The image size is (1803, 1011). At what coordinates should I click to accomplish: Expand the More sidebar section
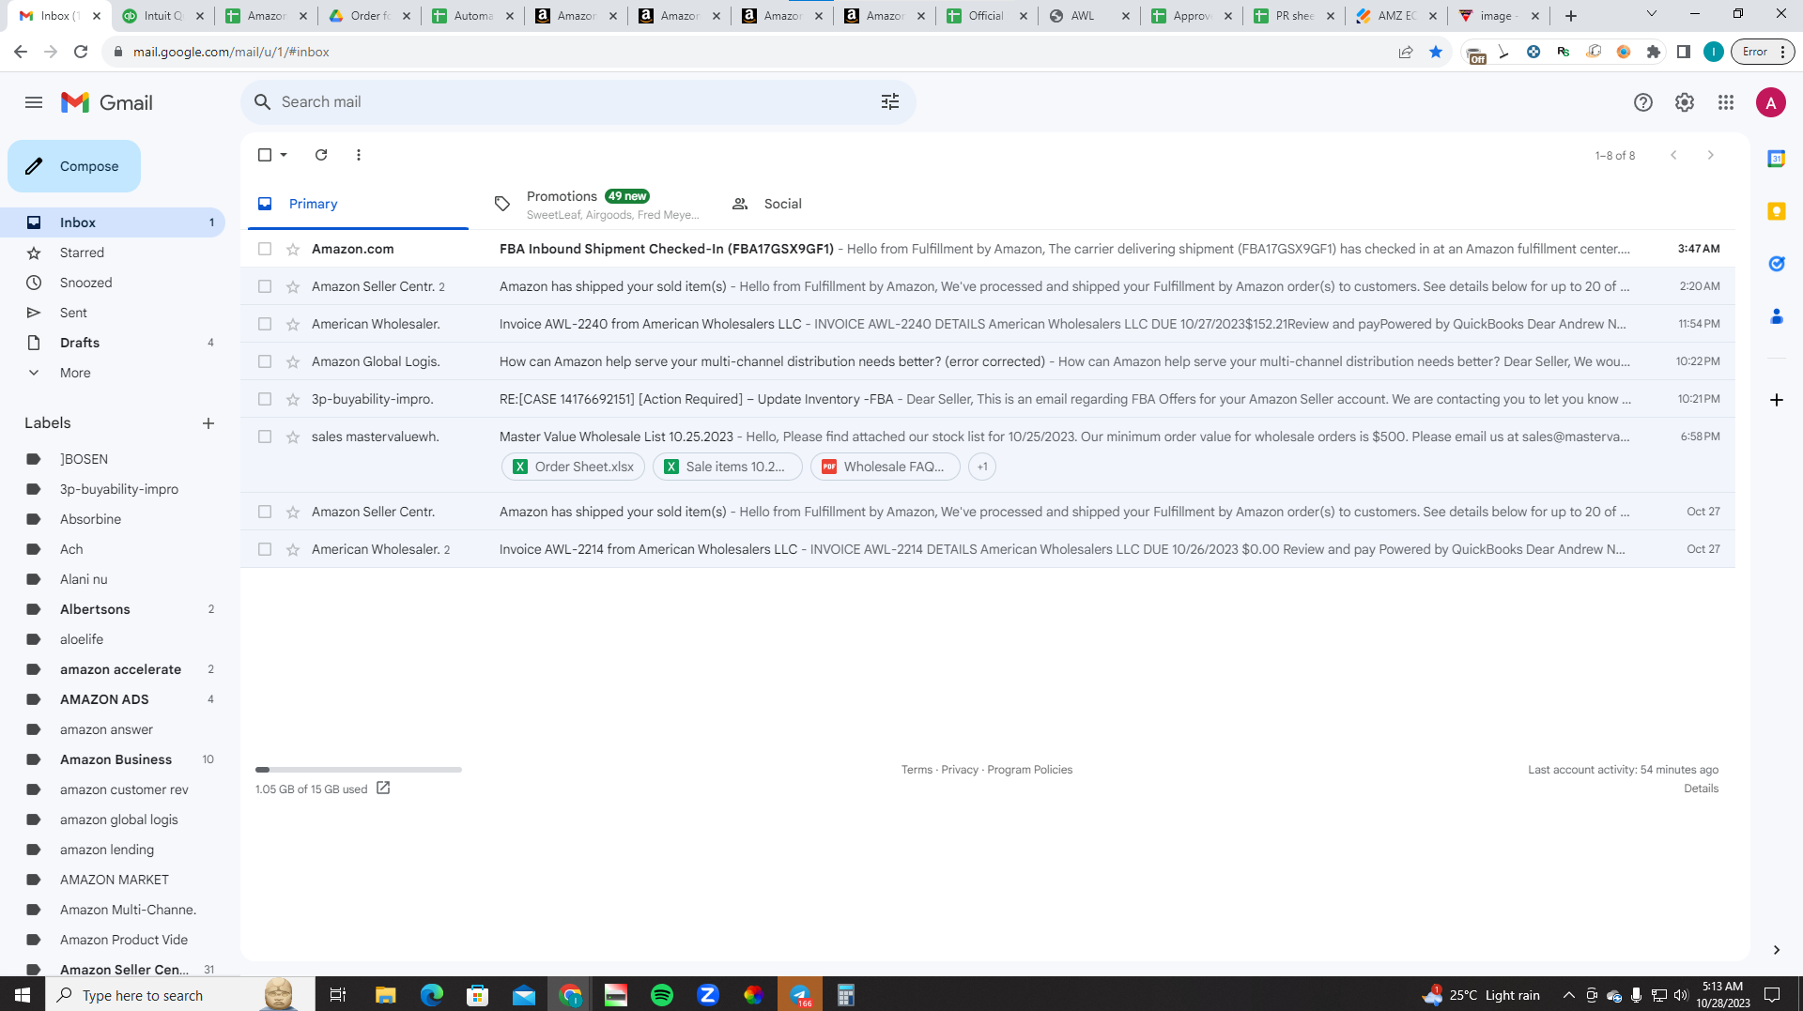pyautogui.click(x=75, y=373)
